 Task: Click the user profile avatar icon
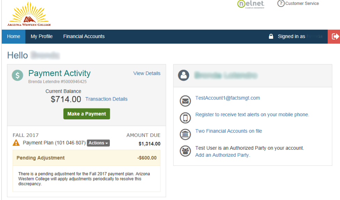tap(184, 75)
